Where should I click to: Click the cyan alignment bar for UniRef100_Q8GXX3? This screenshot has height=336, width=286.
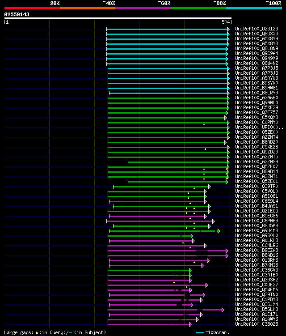[167, 34]
